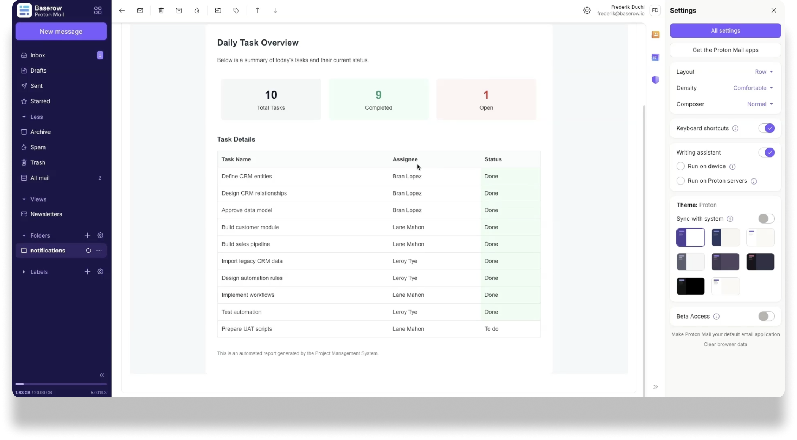Open the Contacts side panel icon
Screen dimensions: 797x440
point(655,35)
